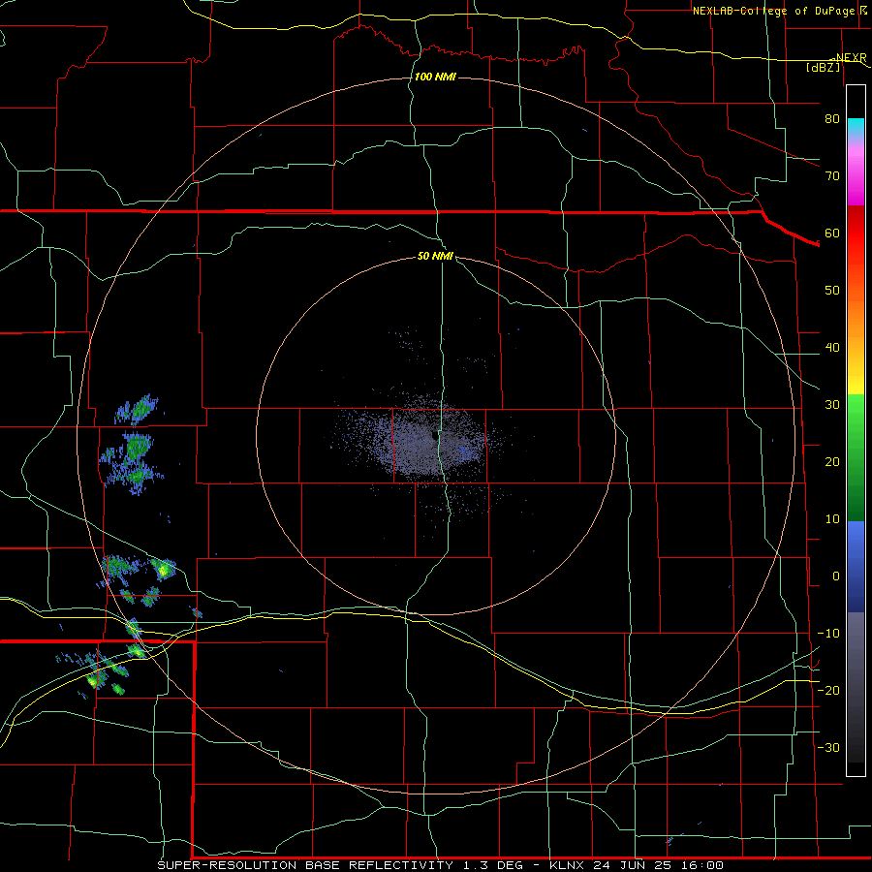Click the -30 dBZ legend value
The width and height of the screenshot is (872, 872).
[828, 747]
